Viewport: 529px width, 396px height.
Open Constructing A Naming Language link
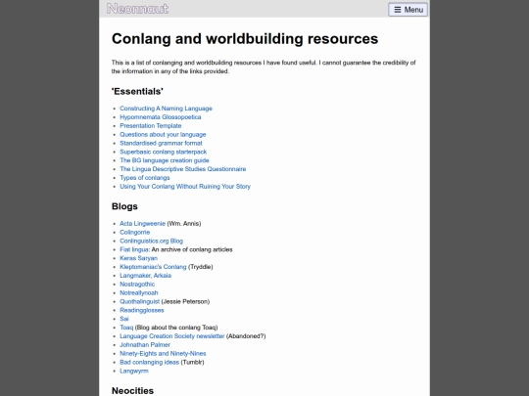166,109
